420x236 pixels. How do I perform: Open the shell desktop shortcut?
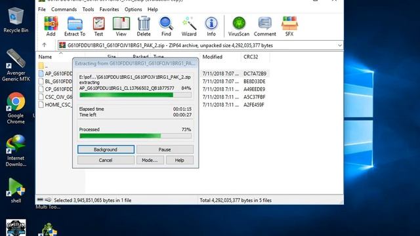[x=16, y=191]
